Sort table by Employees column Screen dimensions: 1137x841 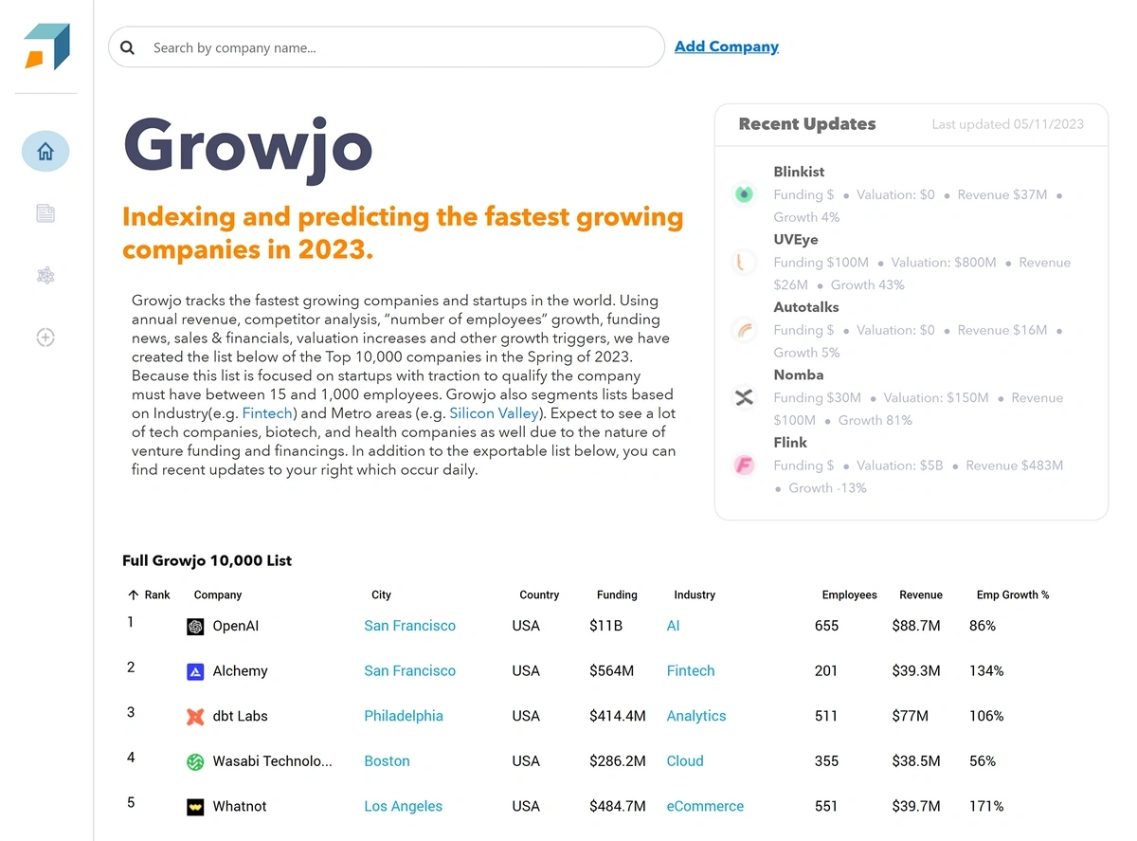tap(850, 595)
